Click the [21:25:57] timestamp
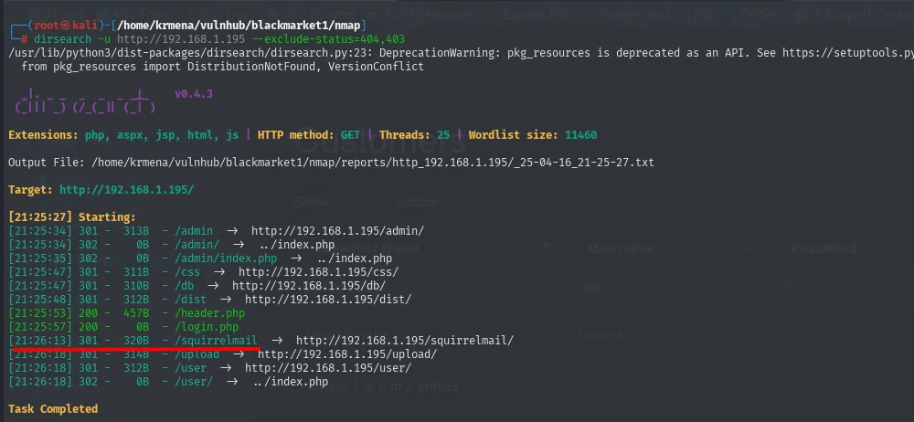This screenshot has width=914, height=422. 40,327
